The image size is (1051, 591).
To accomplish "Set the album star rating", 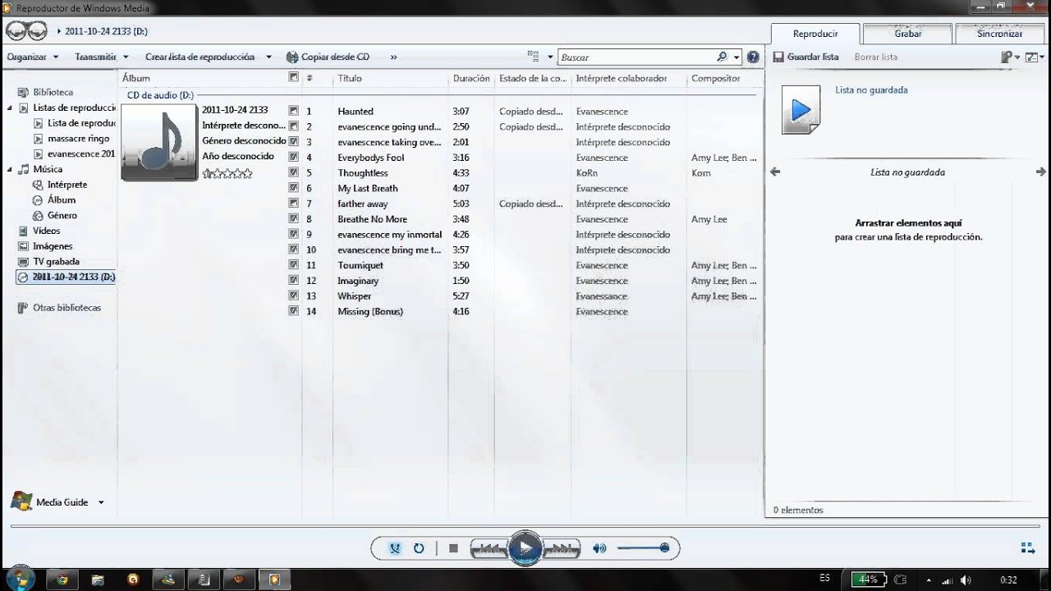I will click(x=227, y=173).
